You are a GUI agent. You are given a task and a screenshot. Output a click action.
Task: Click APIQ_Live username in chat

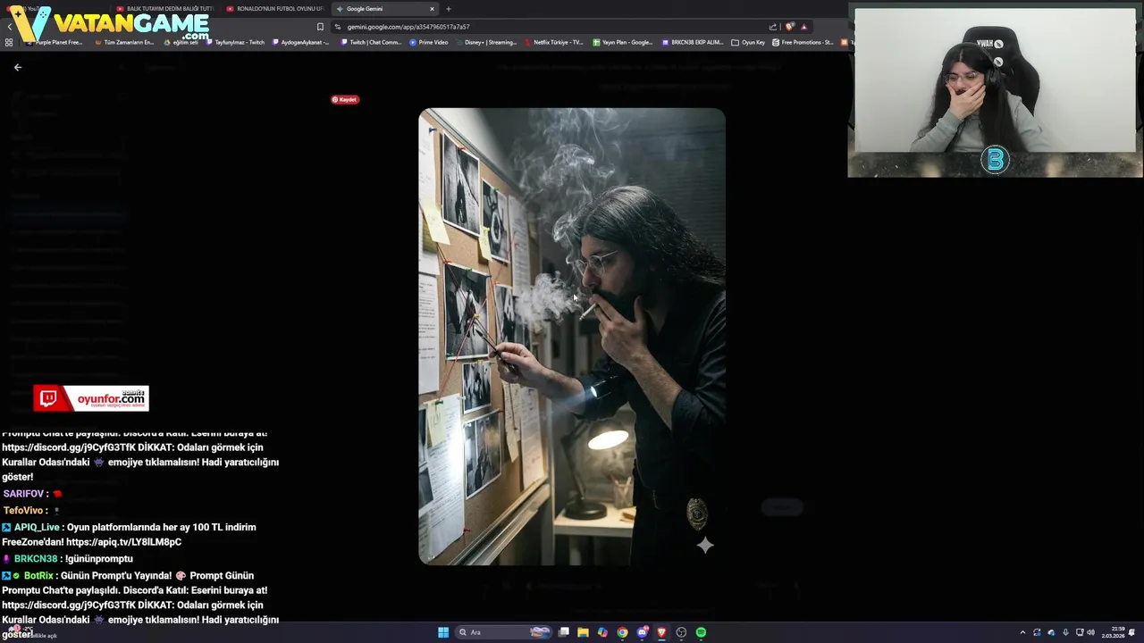tap(36, 528)
